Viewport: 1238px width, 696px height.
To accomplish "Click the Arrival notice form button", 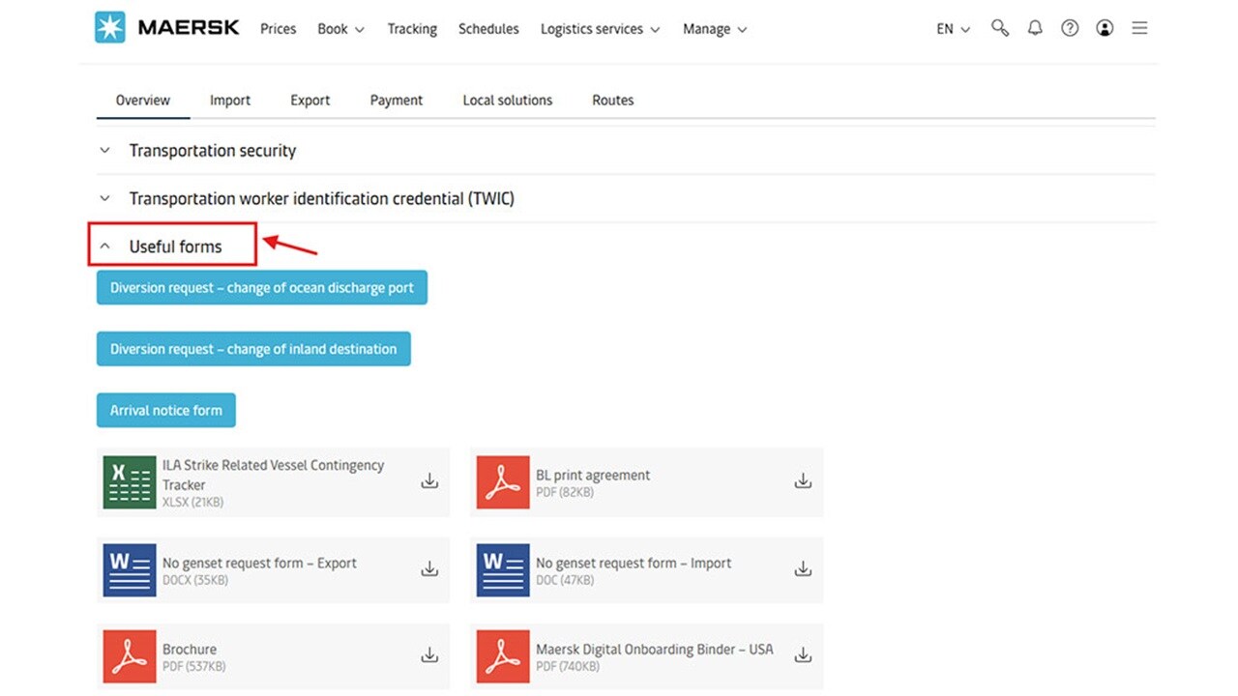I will coord(165,410).
